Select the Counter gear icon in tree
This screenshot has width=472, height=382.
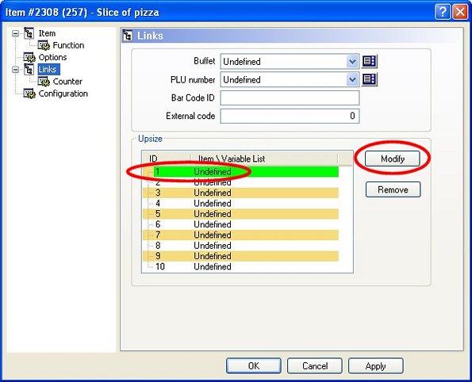point(44,82)
